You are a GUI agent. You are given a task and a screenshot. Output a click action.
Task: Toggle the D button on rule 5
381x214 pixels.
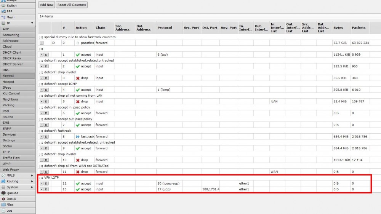click(x=46, y=102)
